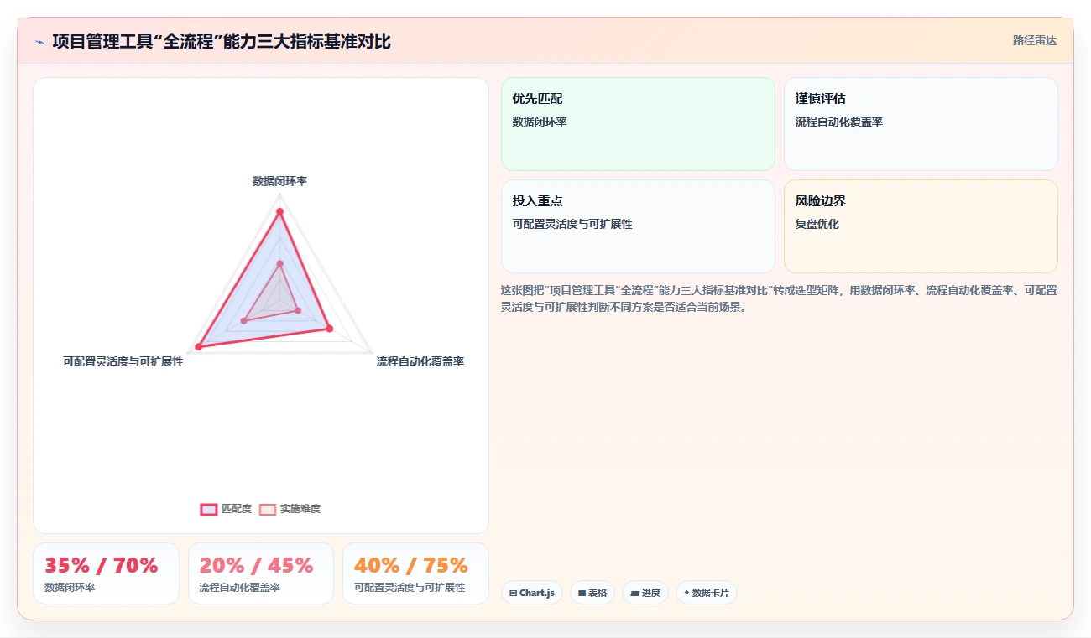Click the 表格 tag
This screenshot has width=1091, height=638.
pyautogui.click(x=592, y=593)
